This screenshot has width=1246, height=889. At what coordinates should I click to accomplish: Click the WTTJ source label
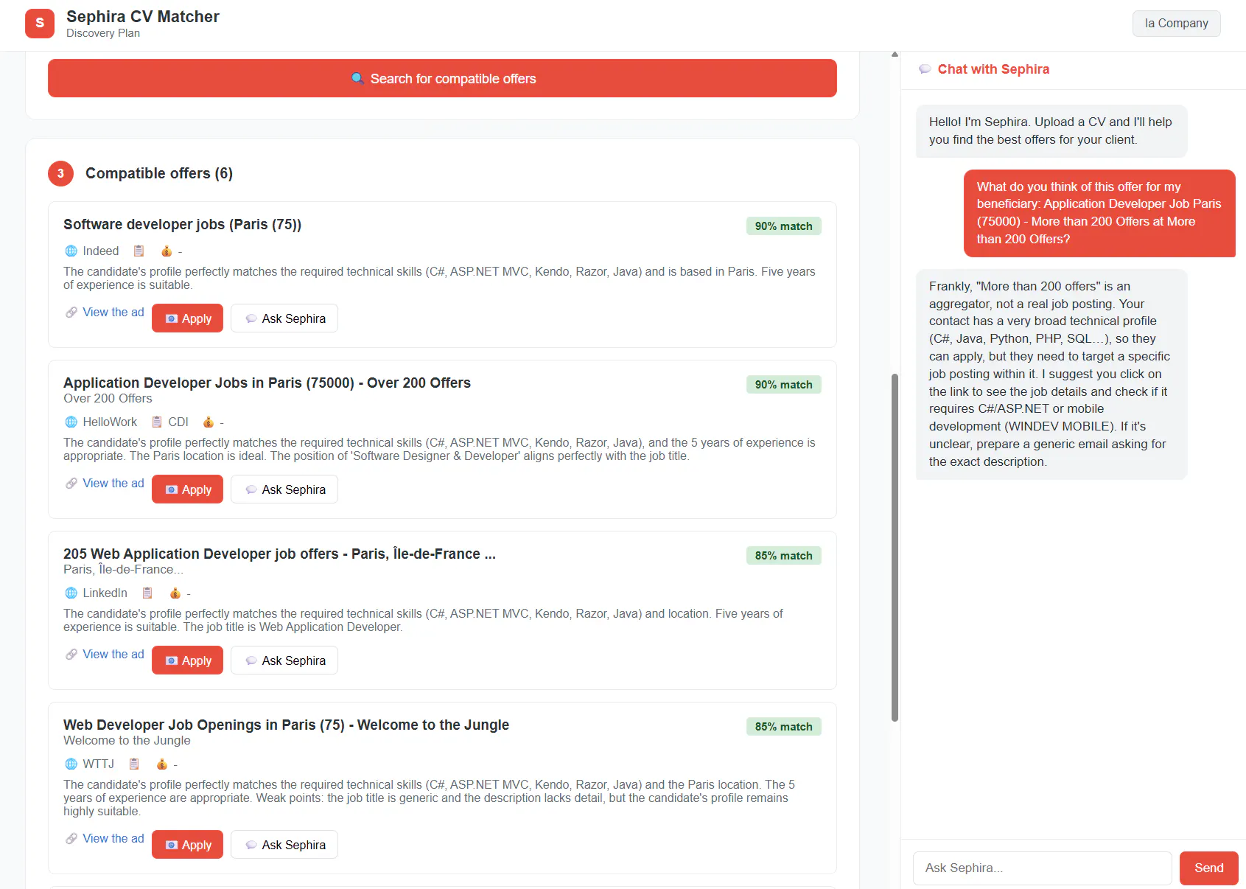pos(98,764)
